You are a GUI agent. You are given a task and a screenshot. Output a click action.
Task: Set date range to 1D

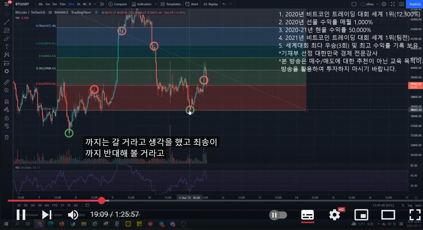coord(19,205)
